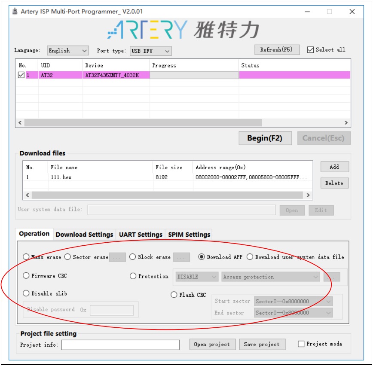Click the file size value 8192
The width and height of the screenshot is (373, 366).
(162, 177)
